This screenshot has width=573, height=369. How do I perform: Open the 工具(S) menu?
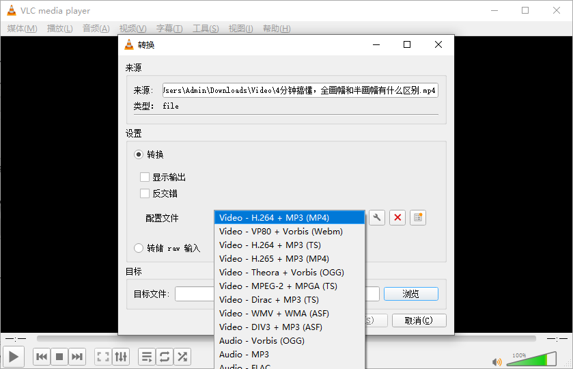pyautogui.click(x=206, y=29)
